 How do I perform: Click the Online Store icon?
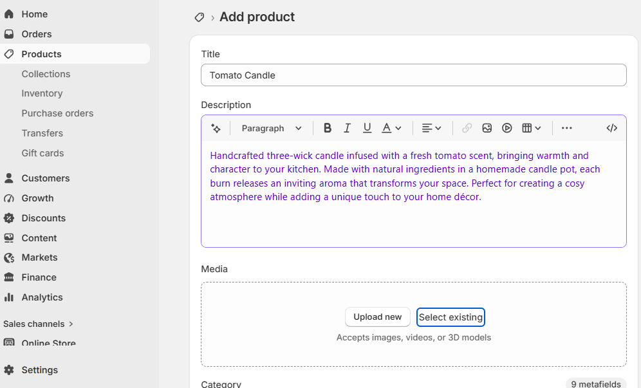(9, 342)
